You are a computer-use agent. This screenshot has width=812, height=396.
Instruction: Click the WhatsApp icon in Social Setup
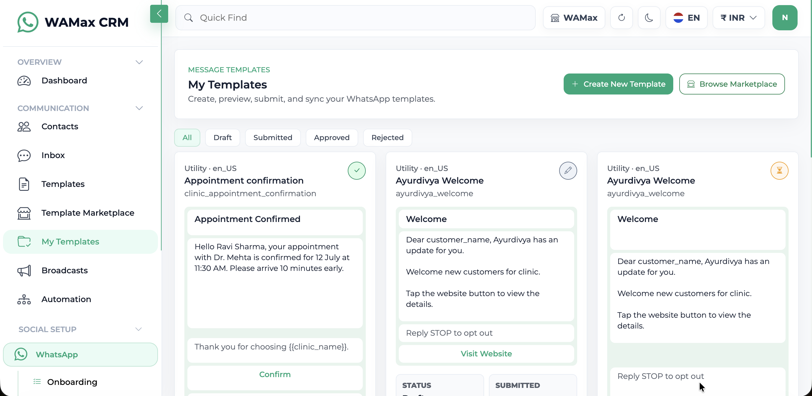(21, 354)
